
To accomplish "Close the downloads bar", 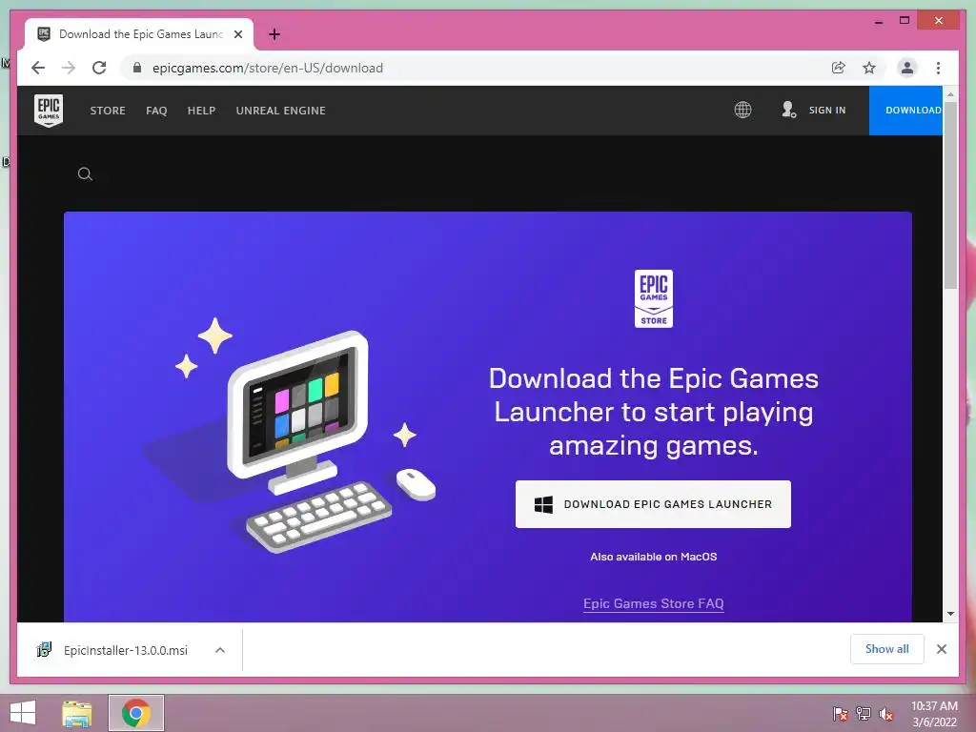I will (x=941, y=649).
